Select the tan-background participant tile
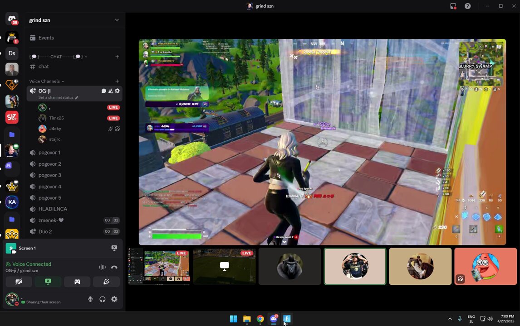This screenshot has height=326, width=520. coord(420,266)
